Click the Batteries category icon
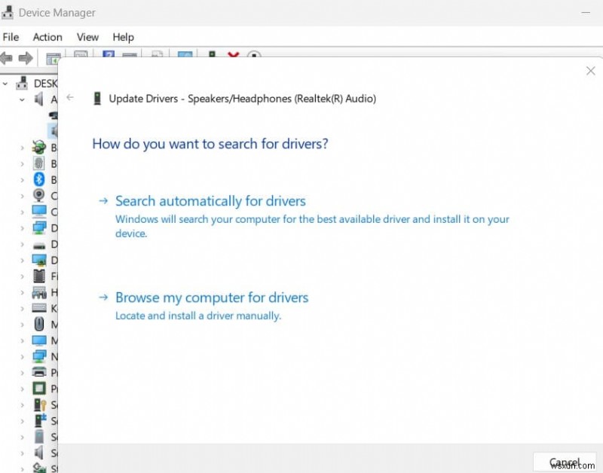603x473 pixels. click(x=38, y=147)
